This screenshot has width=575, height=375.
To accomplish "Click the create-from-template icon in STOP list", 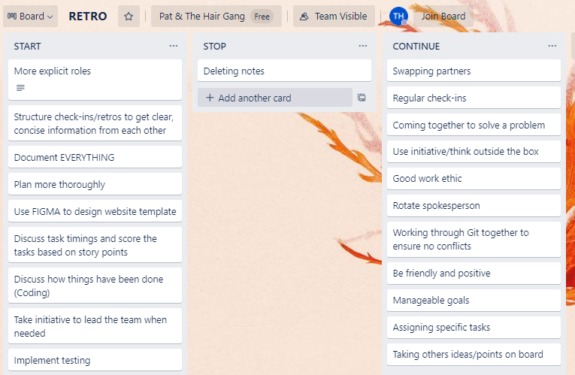I will (x=362, y=98).
